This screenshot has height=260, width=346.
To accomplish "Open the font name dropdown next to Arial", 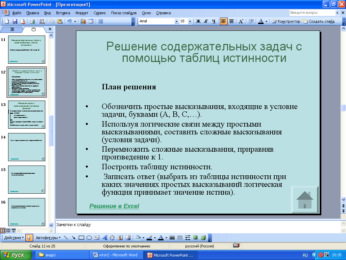I will pyautogui.click(x=176, y=21).
